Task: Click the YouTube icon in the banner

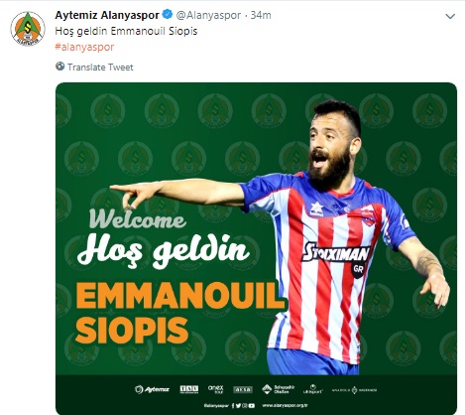Action: coord(252,405)
